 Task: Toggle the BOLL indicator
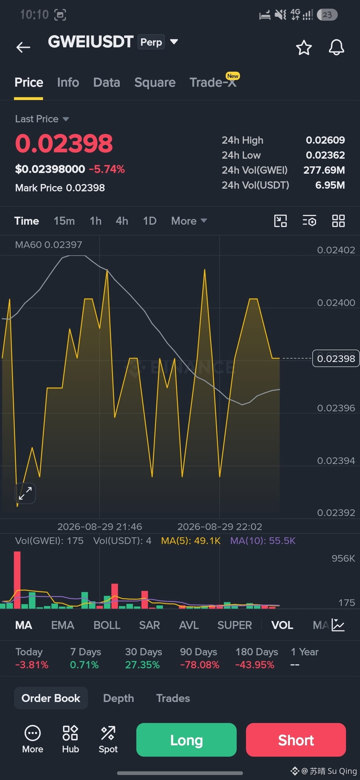(107, 625)
